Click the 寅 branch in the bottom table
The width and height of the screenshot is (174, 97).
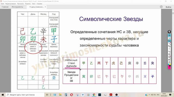84,76
